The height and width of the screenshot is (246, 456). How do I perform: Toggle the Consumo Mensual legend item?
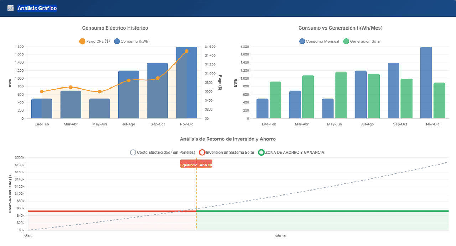[320, 41]
